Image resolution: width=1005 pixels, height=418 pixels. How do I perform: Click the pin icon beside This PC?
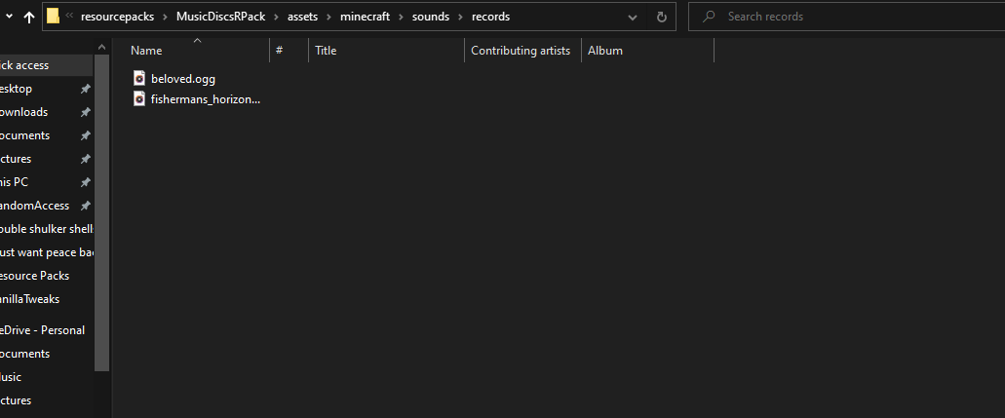[x=86, y=182]
